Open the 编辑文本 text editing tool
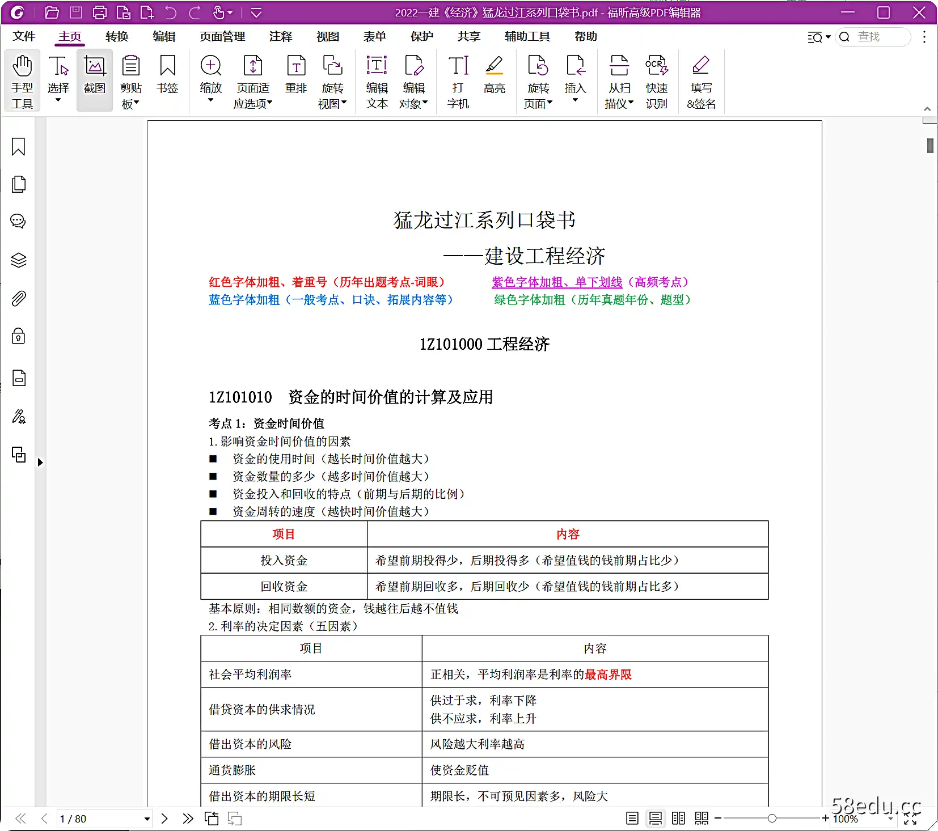Image resolution: width=938 pixels, height=831 pixels. pos(377,80)
